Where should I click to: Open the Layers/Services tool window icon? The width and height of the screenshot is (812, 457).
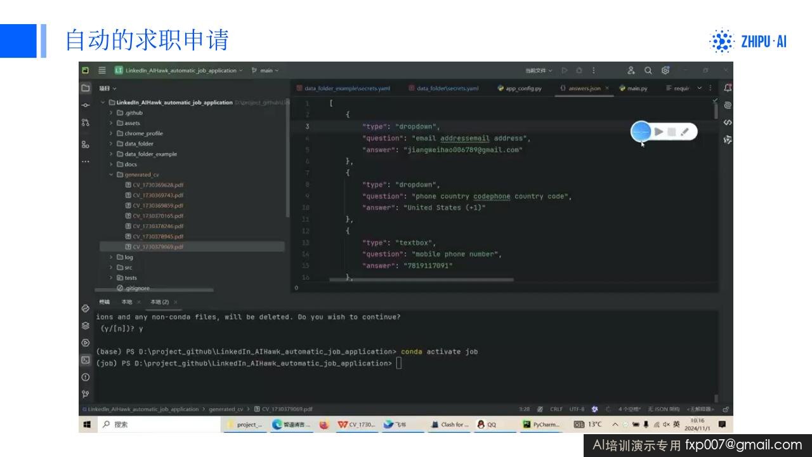pos(86,326)
